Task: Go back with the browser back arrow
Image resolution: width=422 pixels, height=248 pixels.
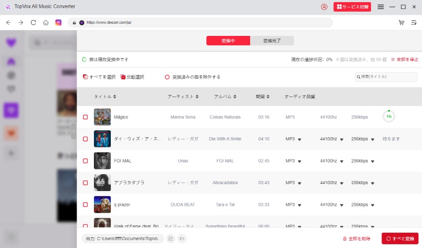Action: coord(8,23)
